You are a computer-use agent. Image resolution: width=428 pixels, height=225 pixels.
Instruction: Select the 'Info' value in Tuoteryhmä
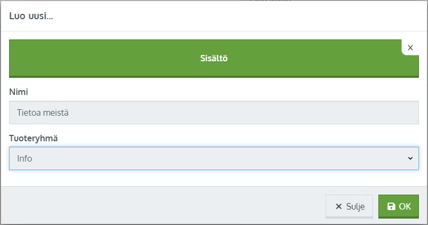(25, 158)
